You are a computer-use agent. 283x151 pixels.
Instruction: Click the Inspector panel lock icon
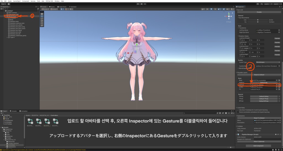click(x=280, y=7)
